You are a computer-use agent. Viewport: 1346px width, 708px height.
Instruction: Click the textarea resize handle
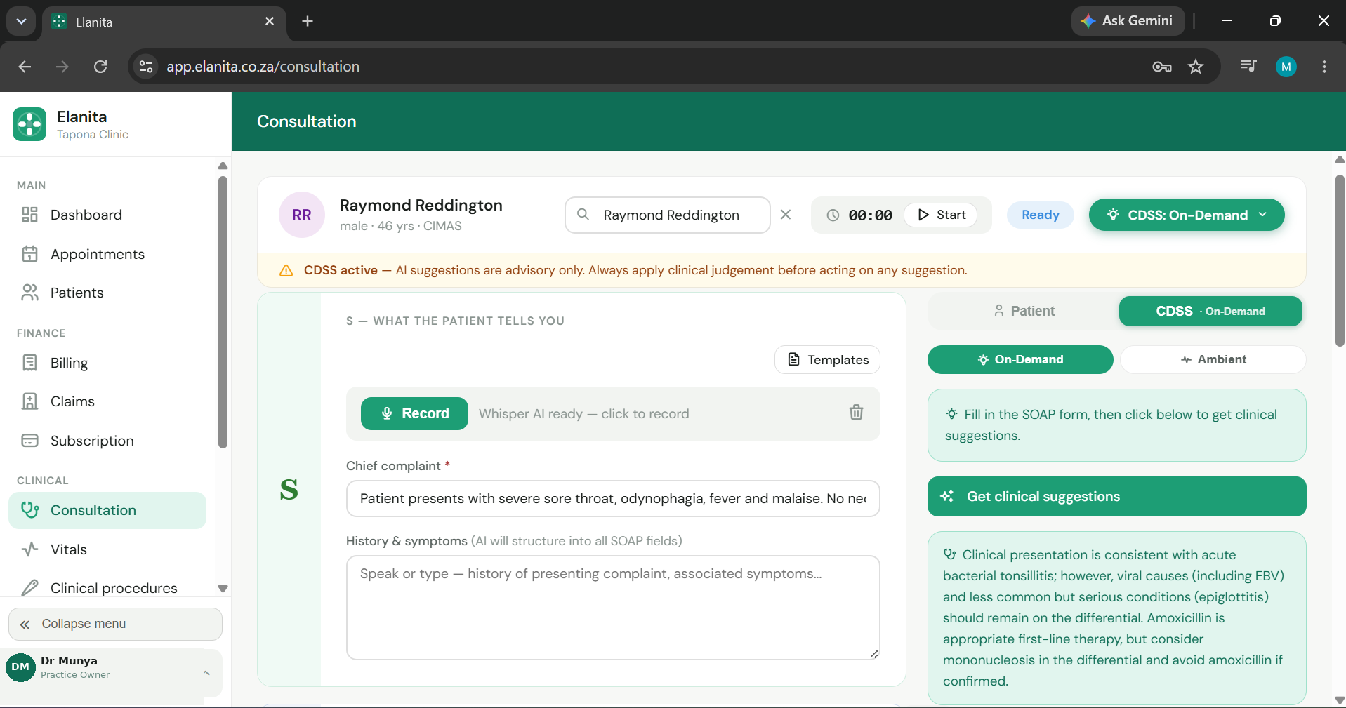[x=873, y=654]
